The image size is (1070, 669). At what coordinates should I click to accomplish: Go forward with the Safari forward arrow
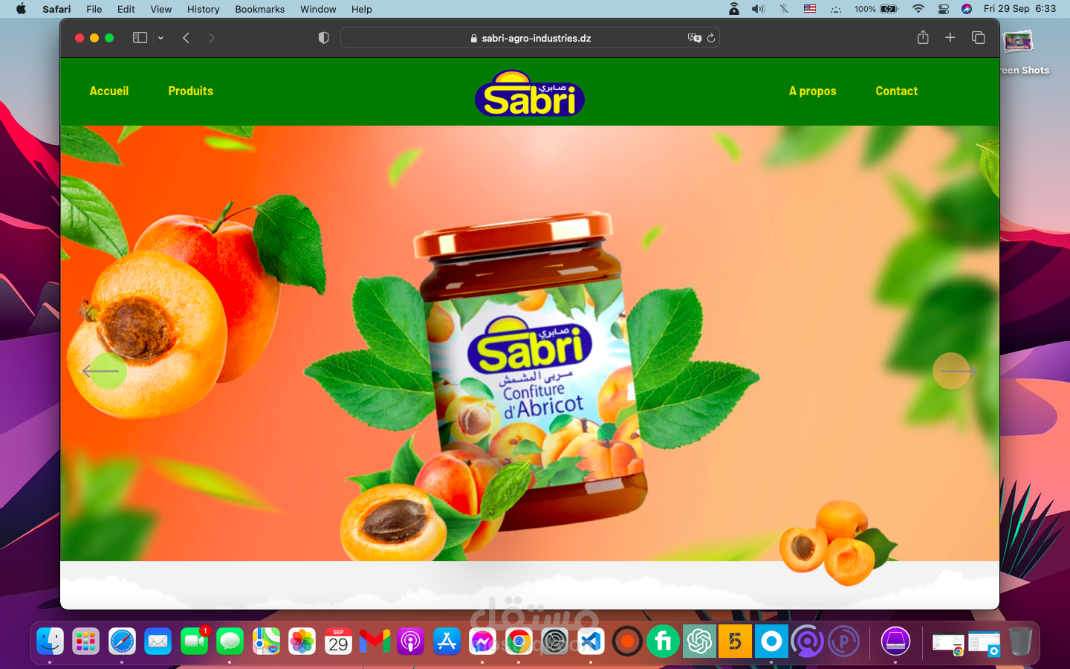[x=212, y=38]
